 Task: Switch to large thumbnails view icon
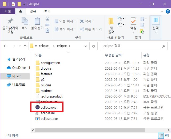click(167, 136)
